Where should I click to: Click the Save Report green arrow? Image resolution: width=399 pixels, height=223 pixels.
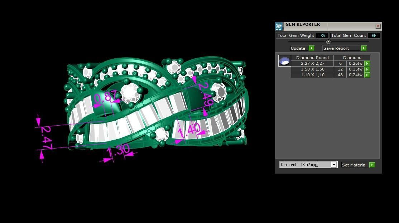(364, 48)
